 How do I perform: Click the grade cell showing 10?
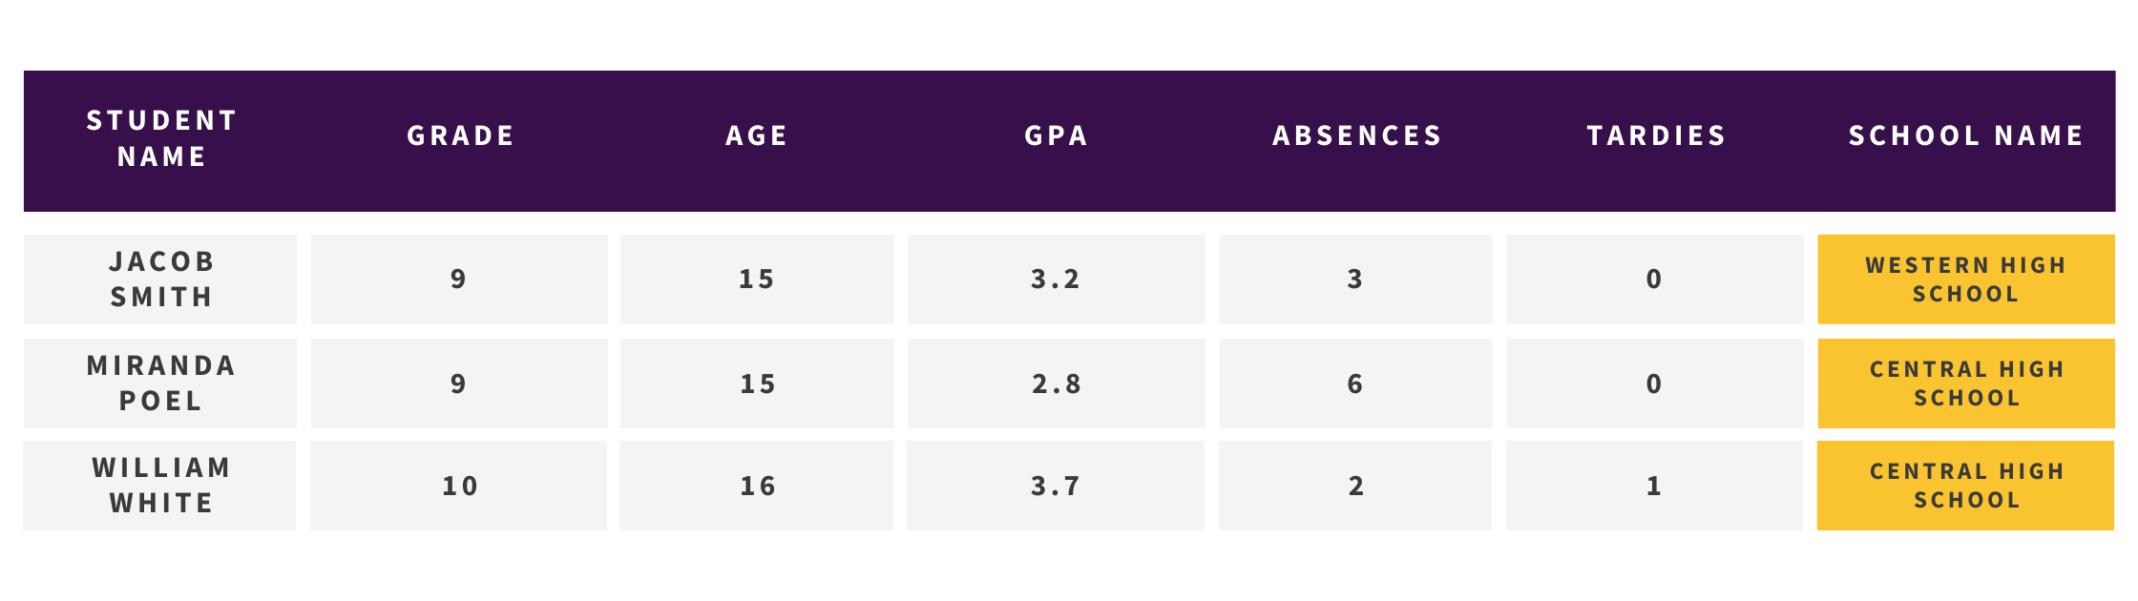click(459, 486)
